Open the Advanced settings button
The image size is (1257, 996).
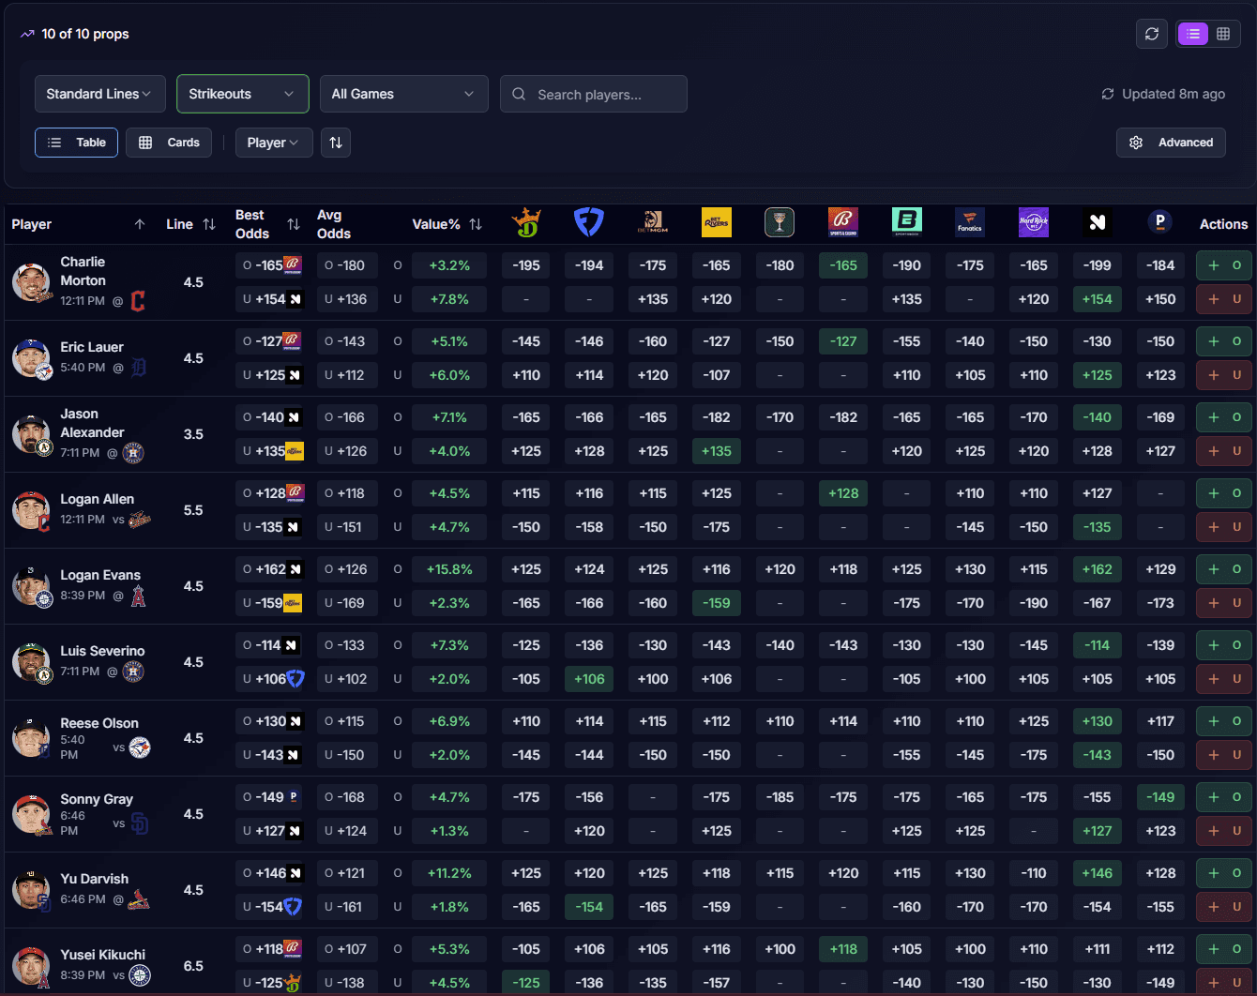(x=1171, y=143)
